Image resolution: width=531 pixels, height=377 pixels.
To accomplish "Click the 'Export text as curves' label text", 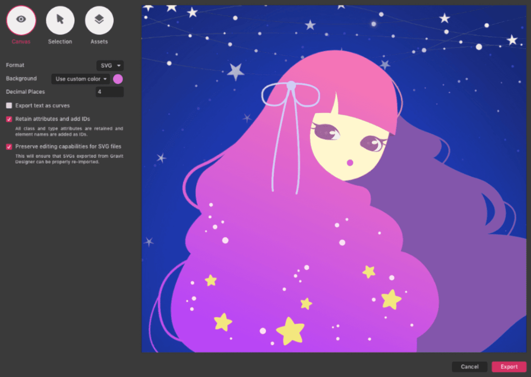I will 42,105.
